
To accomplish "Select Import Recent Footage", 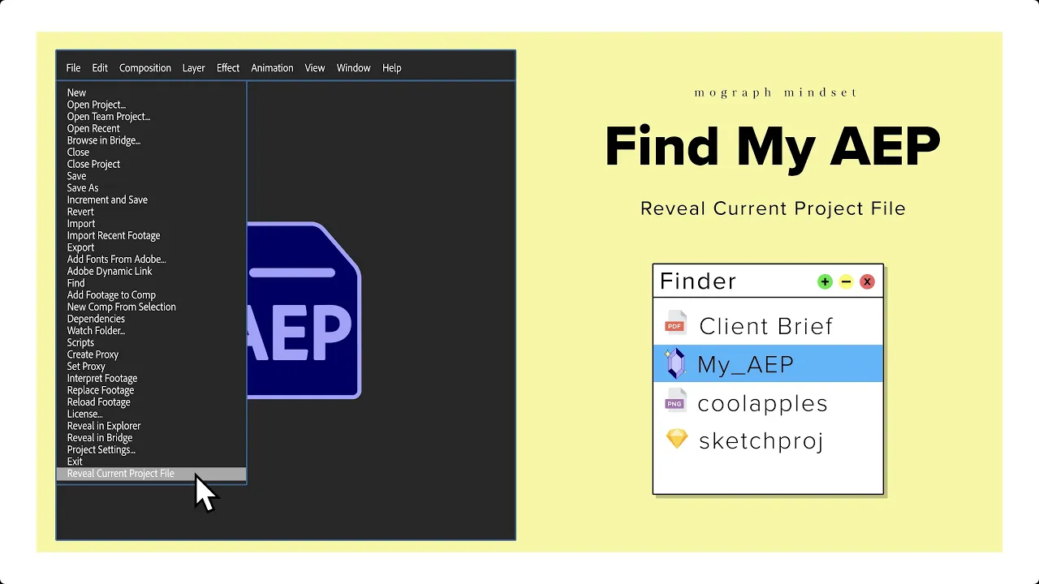I will [114, 235].
